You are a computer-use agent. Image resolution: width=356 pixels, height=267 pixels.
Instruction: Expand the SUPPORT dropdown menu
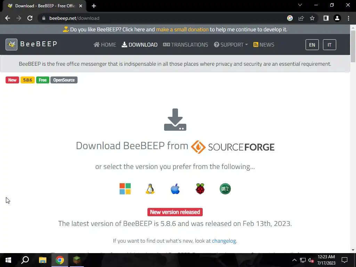pos(231,45)
